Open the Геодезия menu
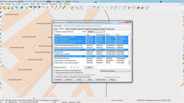Image resolution: width=184 pixels, height=103 pixels. pyautogui.click(x=25, y=4)
